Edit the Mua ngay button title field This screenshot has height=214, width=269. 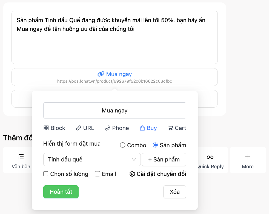[x=115, y=111]
